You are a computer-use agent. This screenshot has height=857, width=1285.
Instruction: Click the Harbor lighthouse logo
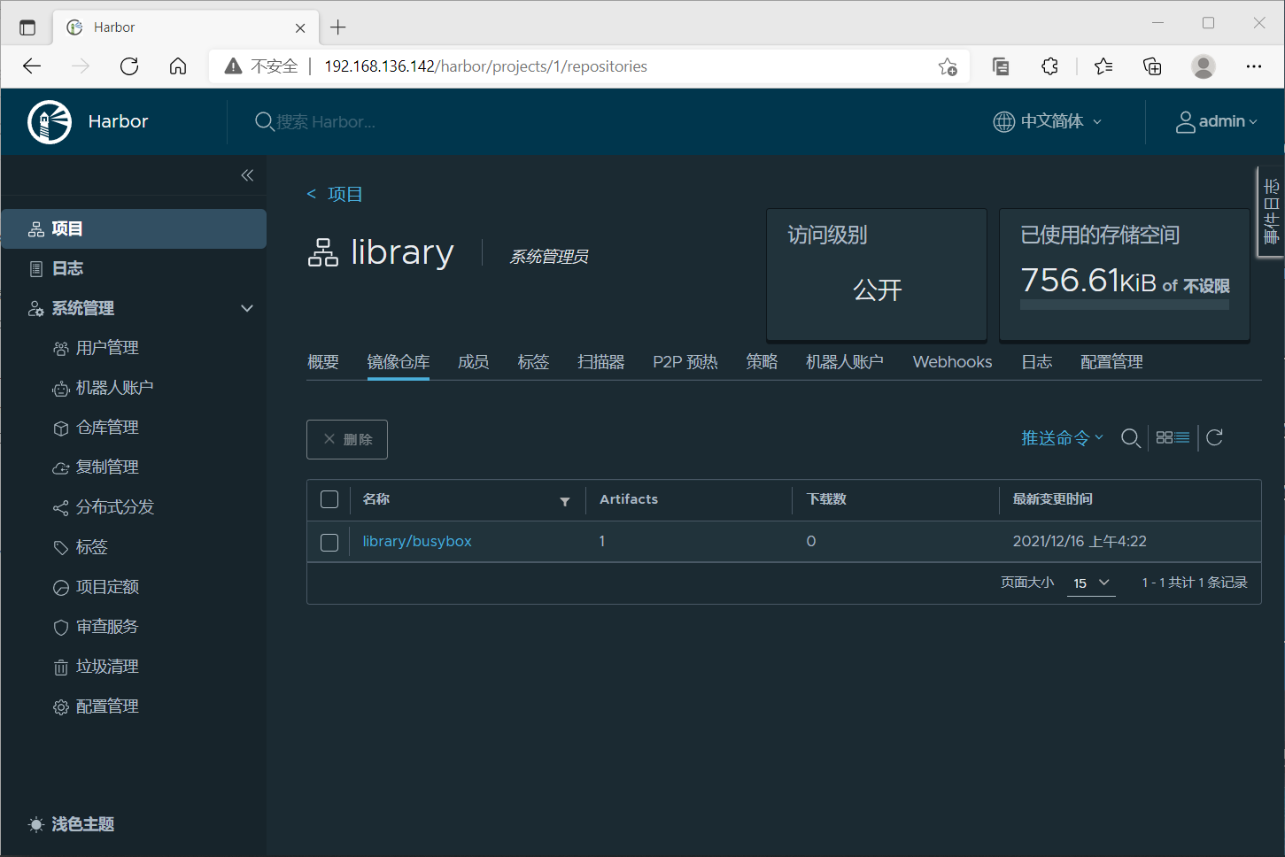[x=50, y=121]
